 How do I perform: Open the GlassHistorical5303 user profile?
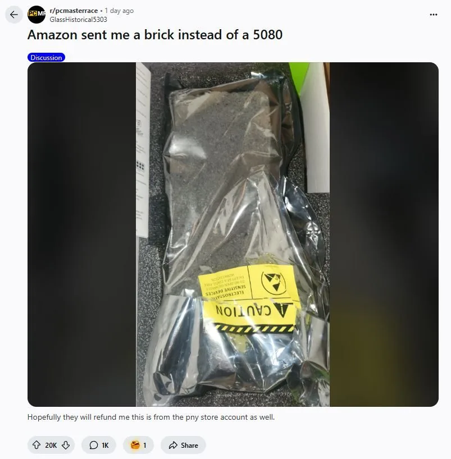tap(78, 20)
